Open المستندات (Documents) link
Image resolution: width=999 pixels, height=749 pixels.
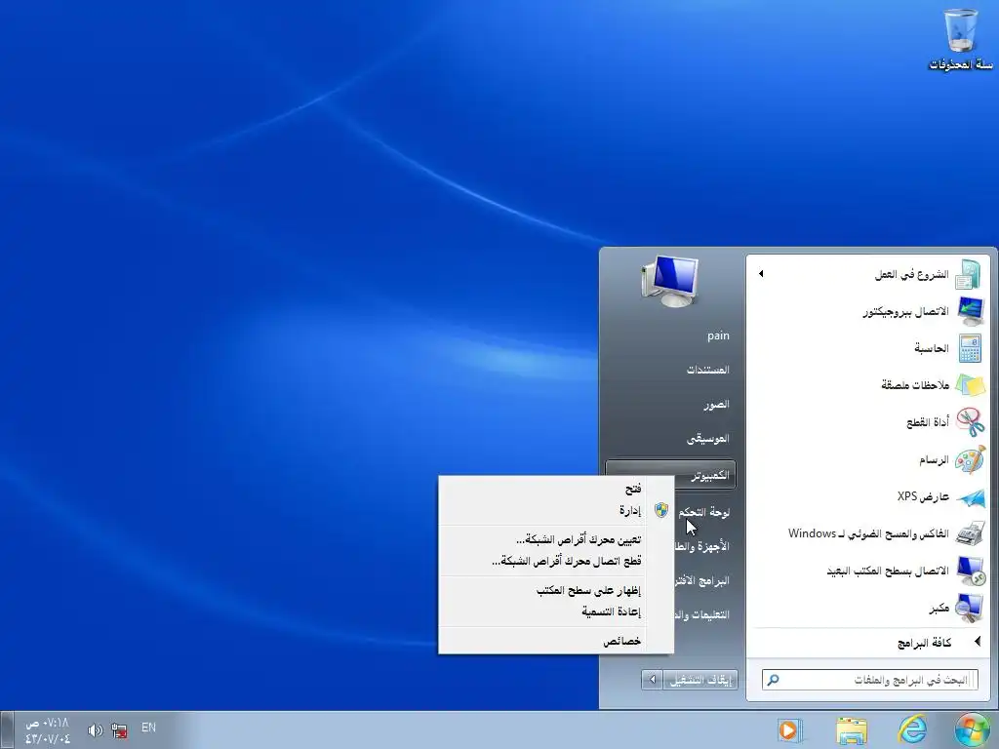coord(708,370)
